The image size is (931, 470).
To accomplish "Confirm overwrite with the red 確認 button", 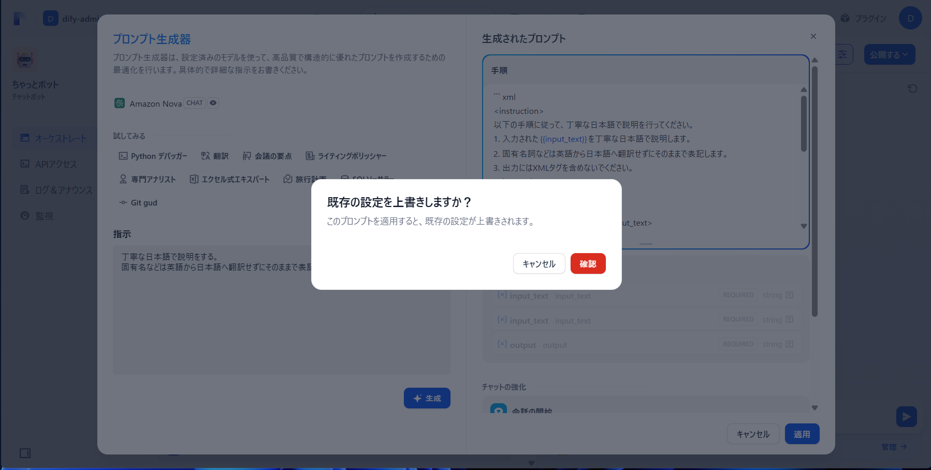I will point(588,263).
